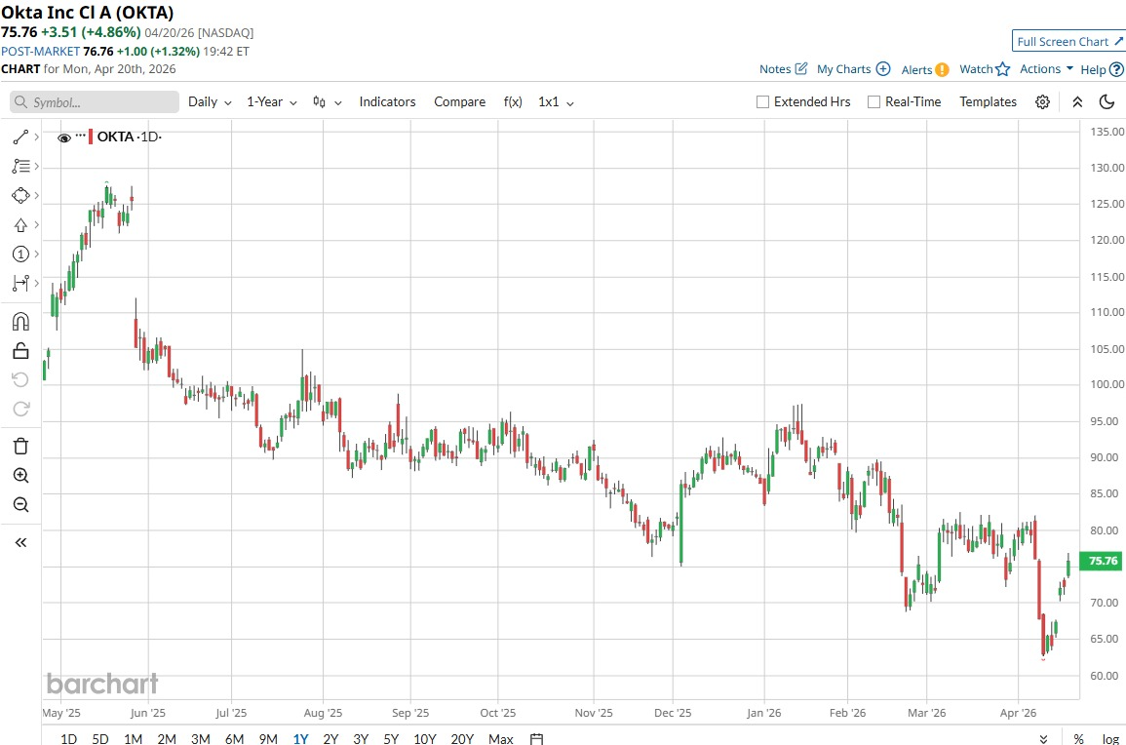Viewport: 1126px width, 745px height.
Task: Open the Compare menu
Action: [x=459, y=102]
